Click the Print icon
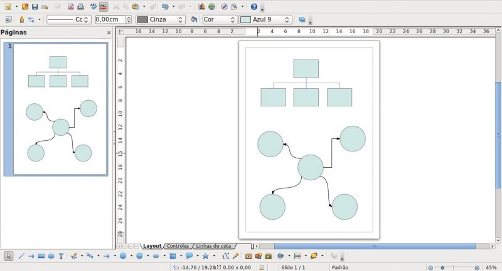502x271 pixels. [x=80, y=6]
